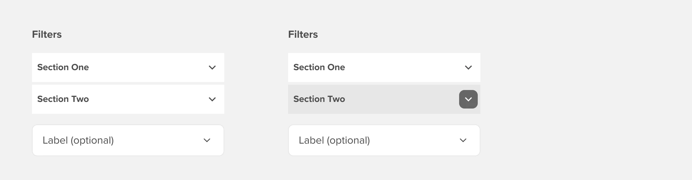Viewport: 692px width, 180px height.
Task: Click "Section Two" text in the highlighted row
Action: [319, 99]
